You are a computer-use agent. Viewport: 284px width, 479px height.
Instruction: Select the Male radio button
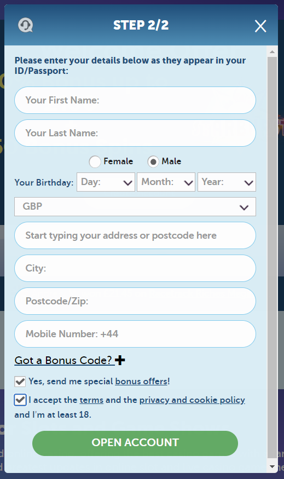click(153, 161)
